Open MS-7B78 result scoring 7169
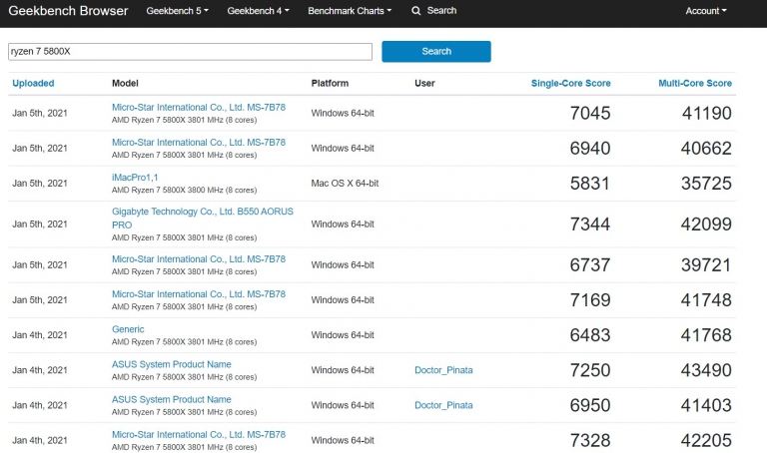Viewport: 767px width, 453px height. pyautogui.click(x=199, y=294)
